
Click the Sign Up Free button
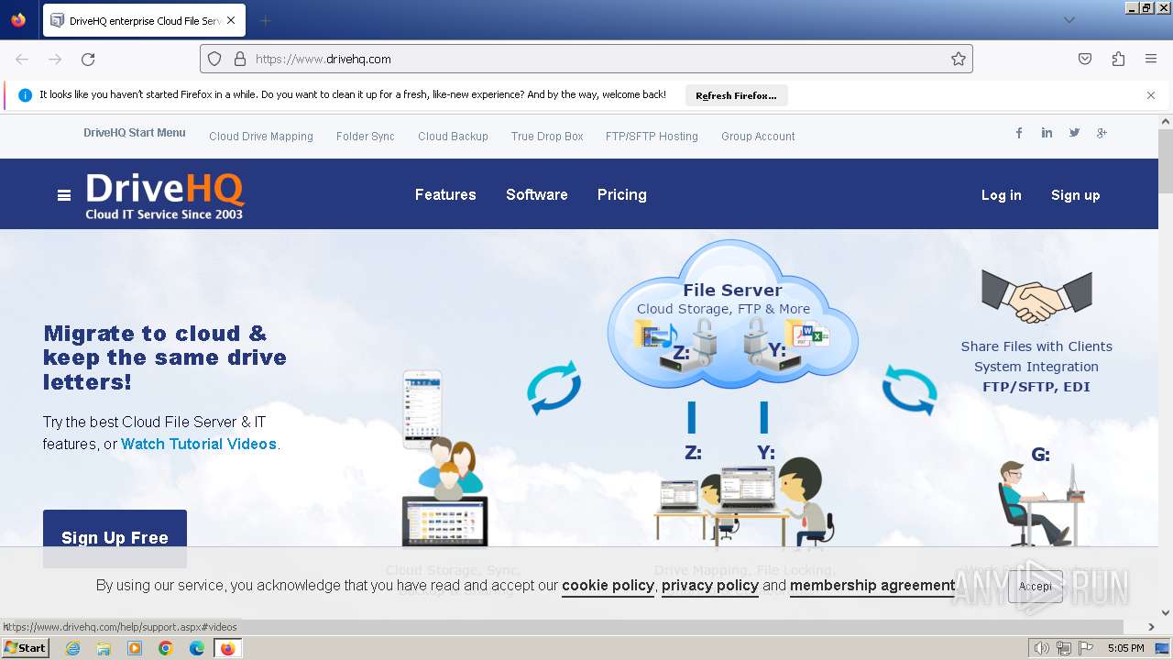click(115, 538)
